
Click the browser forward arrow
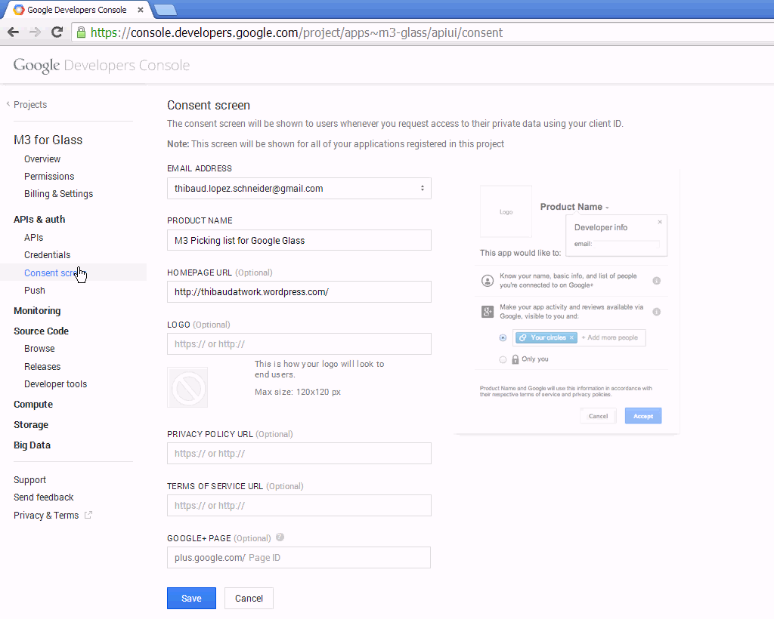[x=35, y=32]
